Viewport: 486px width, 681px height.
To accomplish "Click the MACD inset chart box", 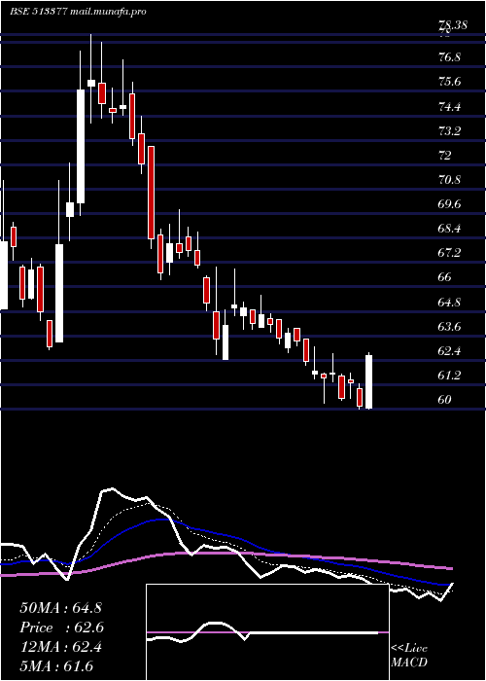I will (x=267, y=632).
